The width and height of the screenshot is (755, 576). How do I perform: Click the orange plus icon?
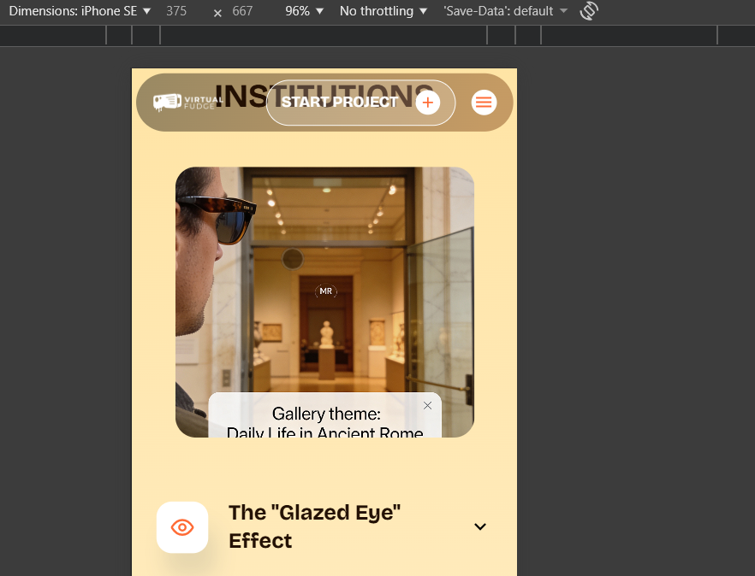coord(428,103)
